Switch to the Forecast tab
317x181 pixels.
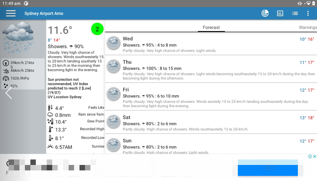pos(211,28)
